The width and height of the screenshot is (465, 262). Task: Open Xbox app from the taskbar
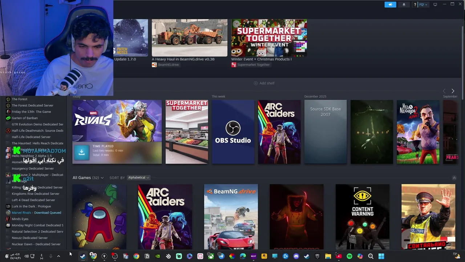[x=211, y=256]
